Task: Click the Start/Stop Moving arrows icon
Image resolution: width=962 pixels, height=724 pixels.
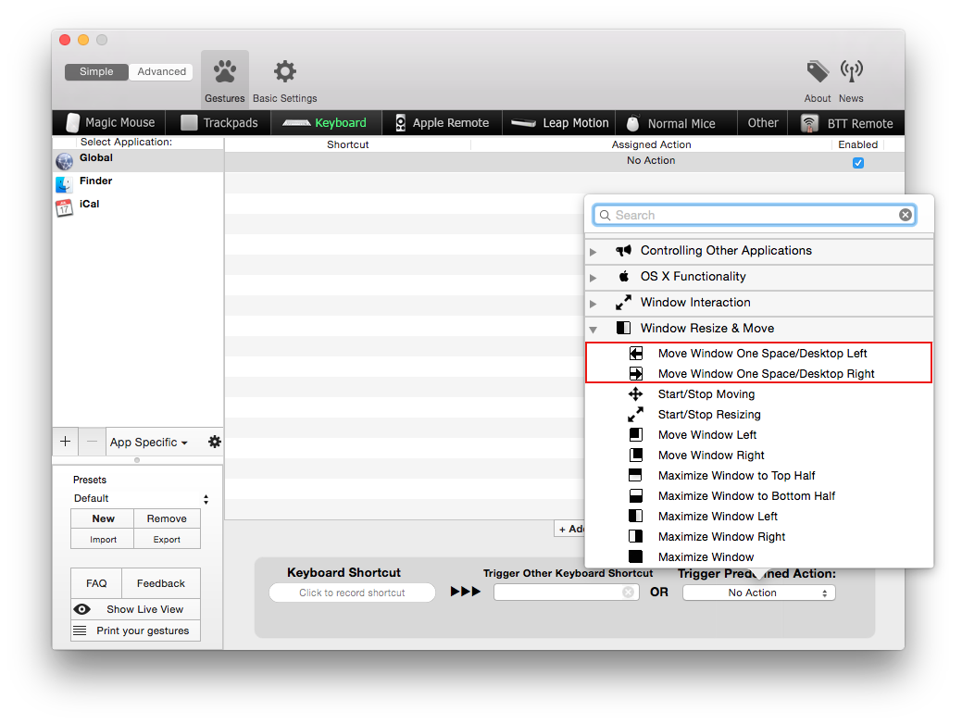Action: [x=635, y=393]
